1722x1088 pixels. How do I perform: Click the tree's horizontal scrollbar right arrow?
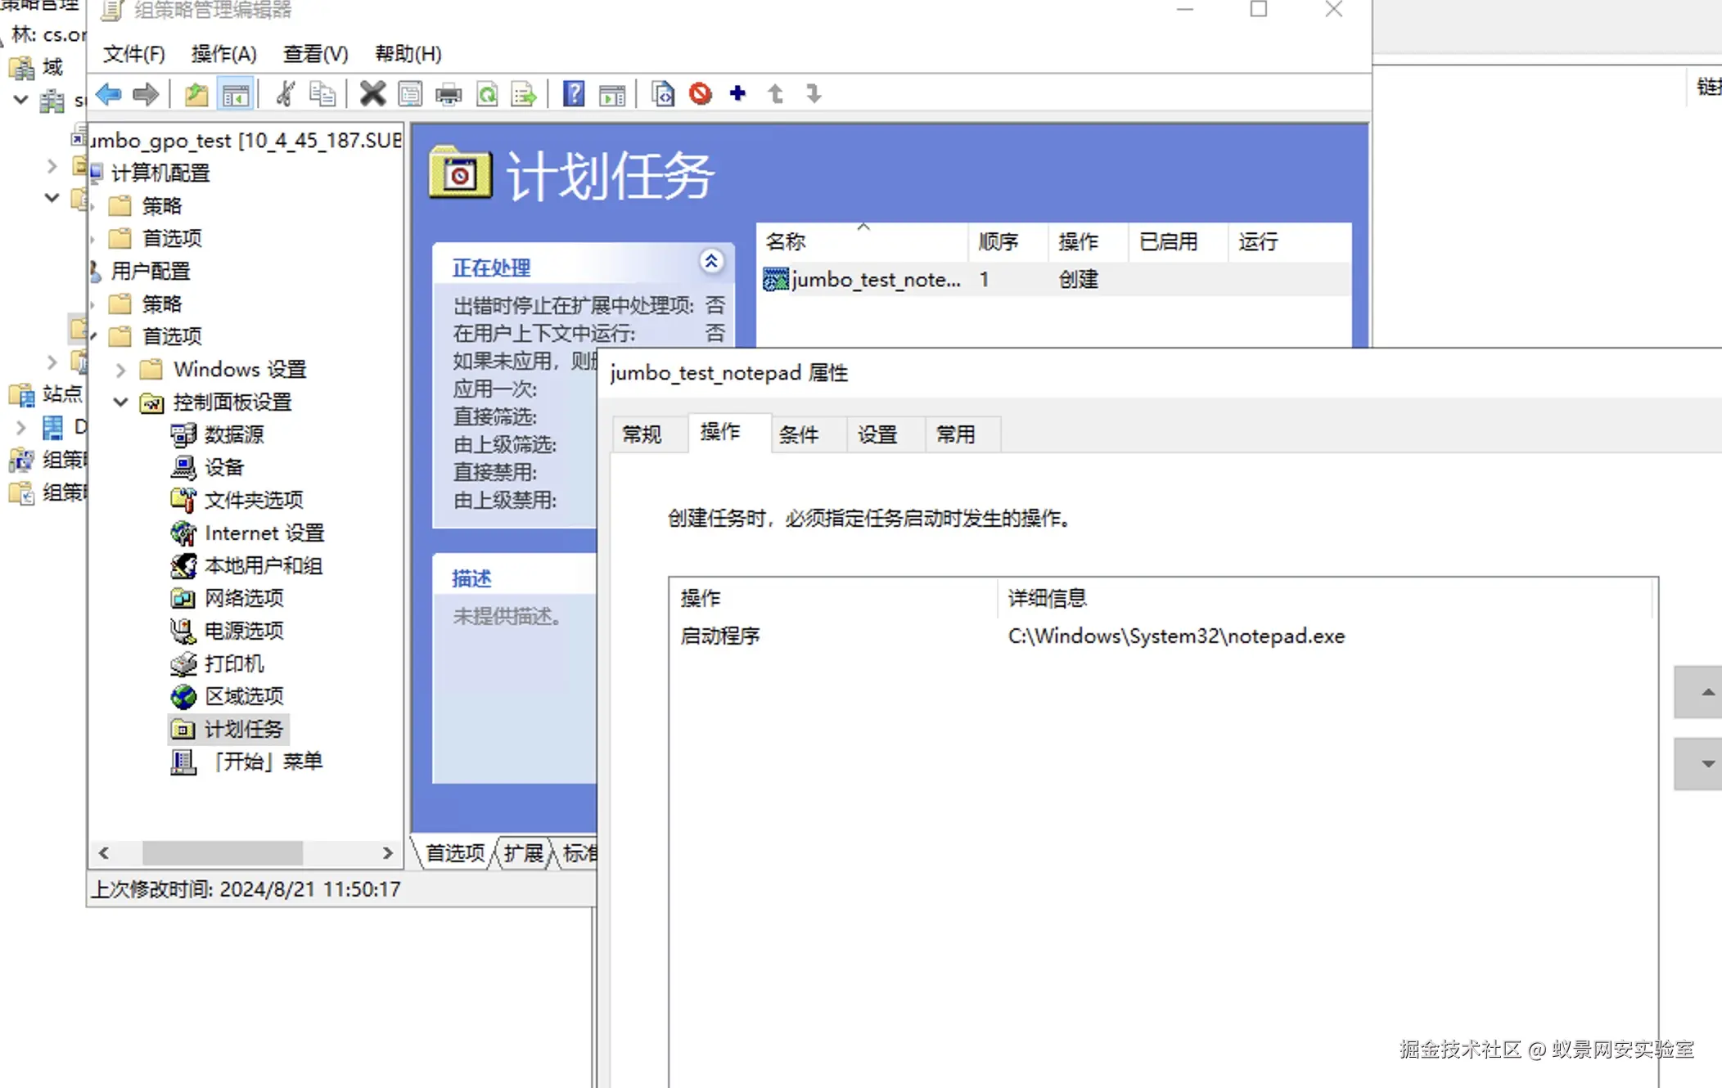[x=387, y=853]
